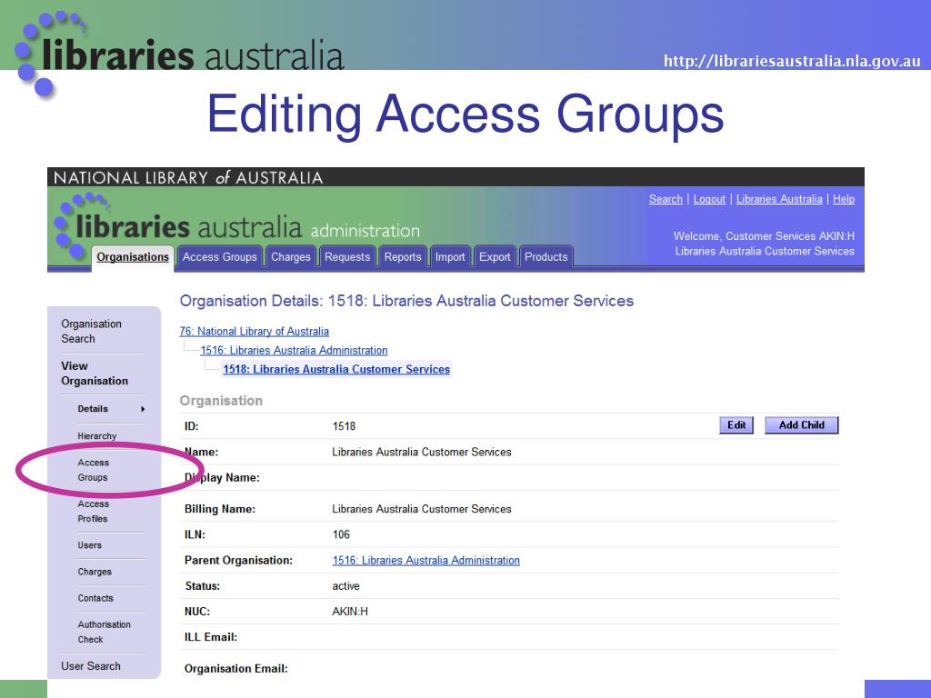Click the Edit button
931x698 pixels.
736,425
